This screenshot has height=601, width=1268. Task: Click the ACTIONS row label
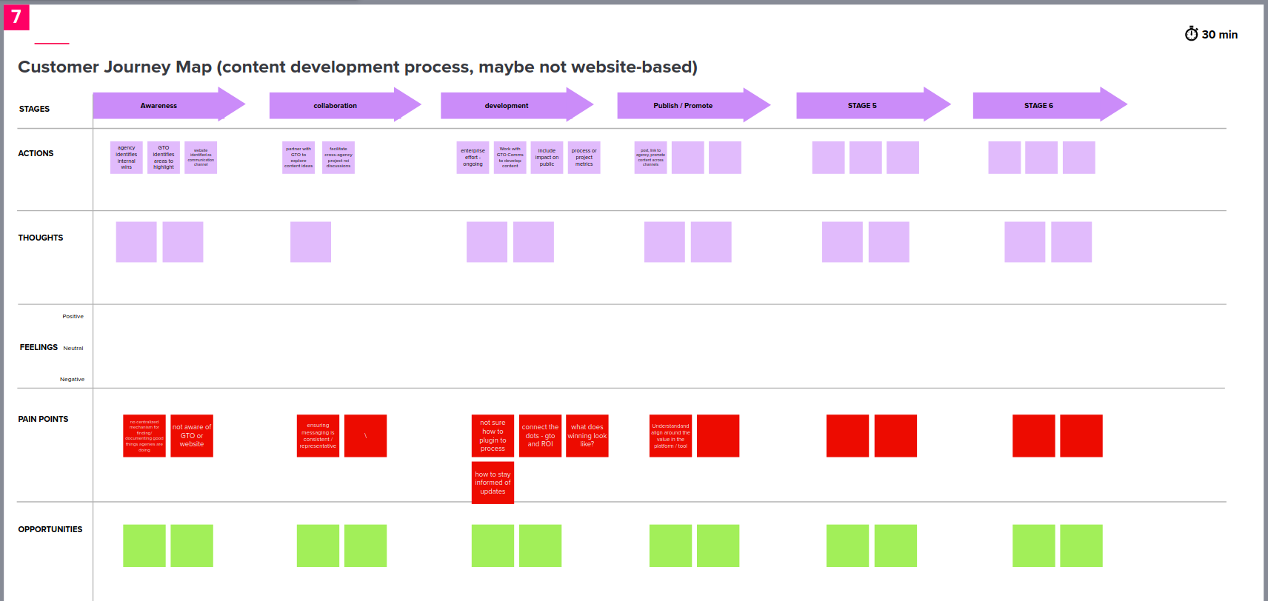tap(36, 153)
